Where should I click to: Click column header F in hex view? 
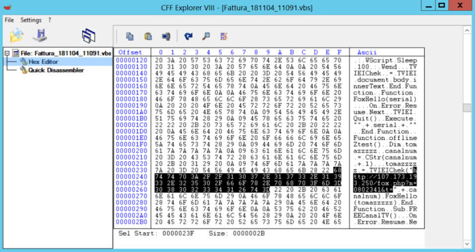[339, 52]
